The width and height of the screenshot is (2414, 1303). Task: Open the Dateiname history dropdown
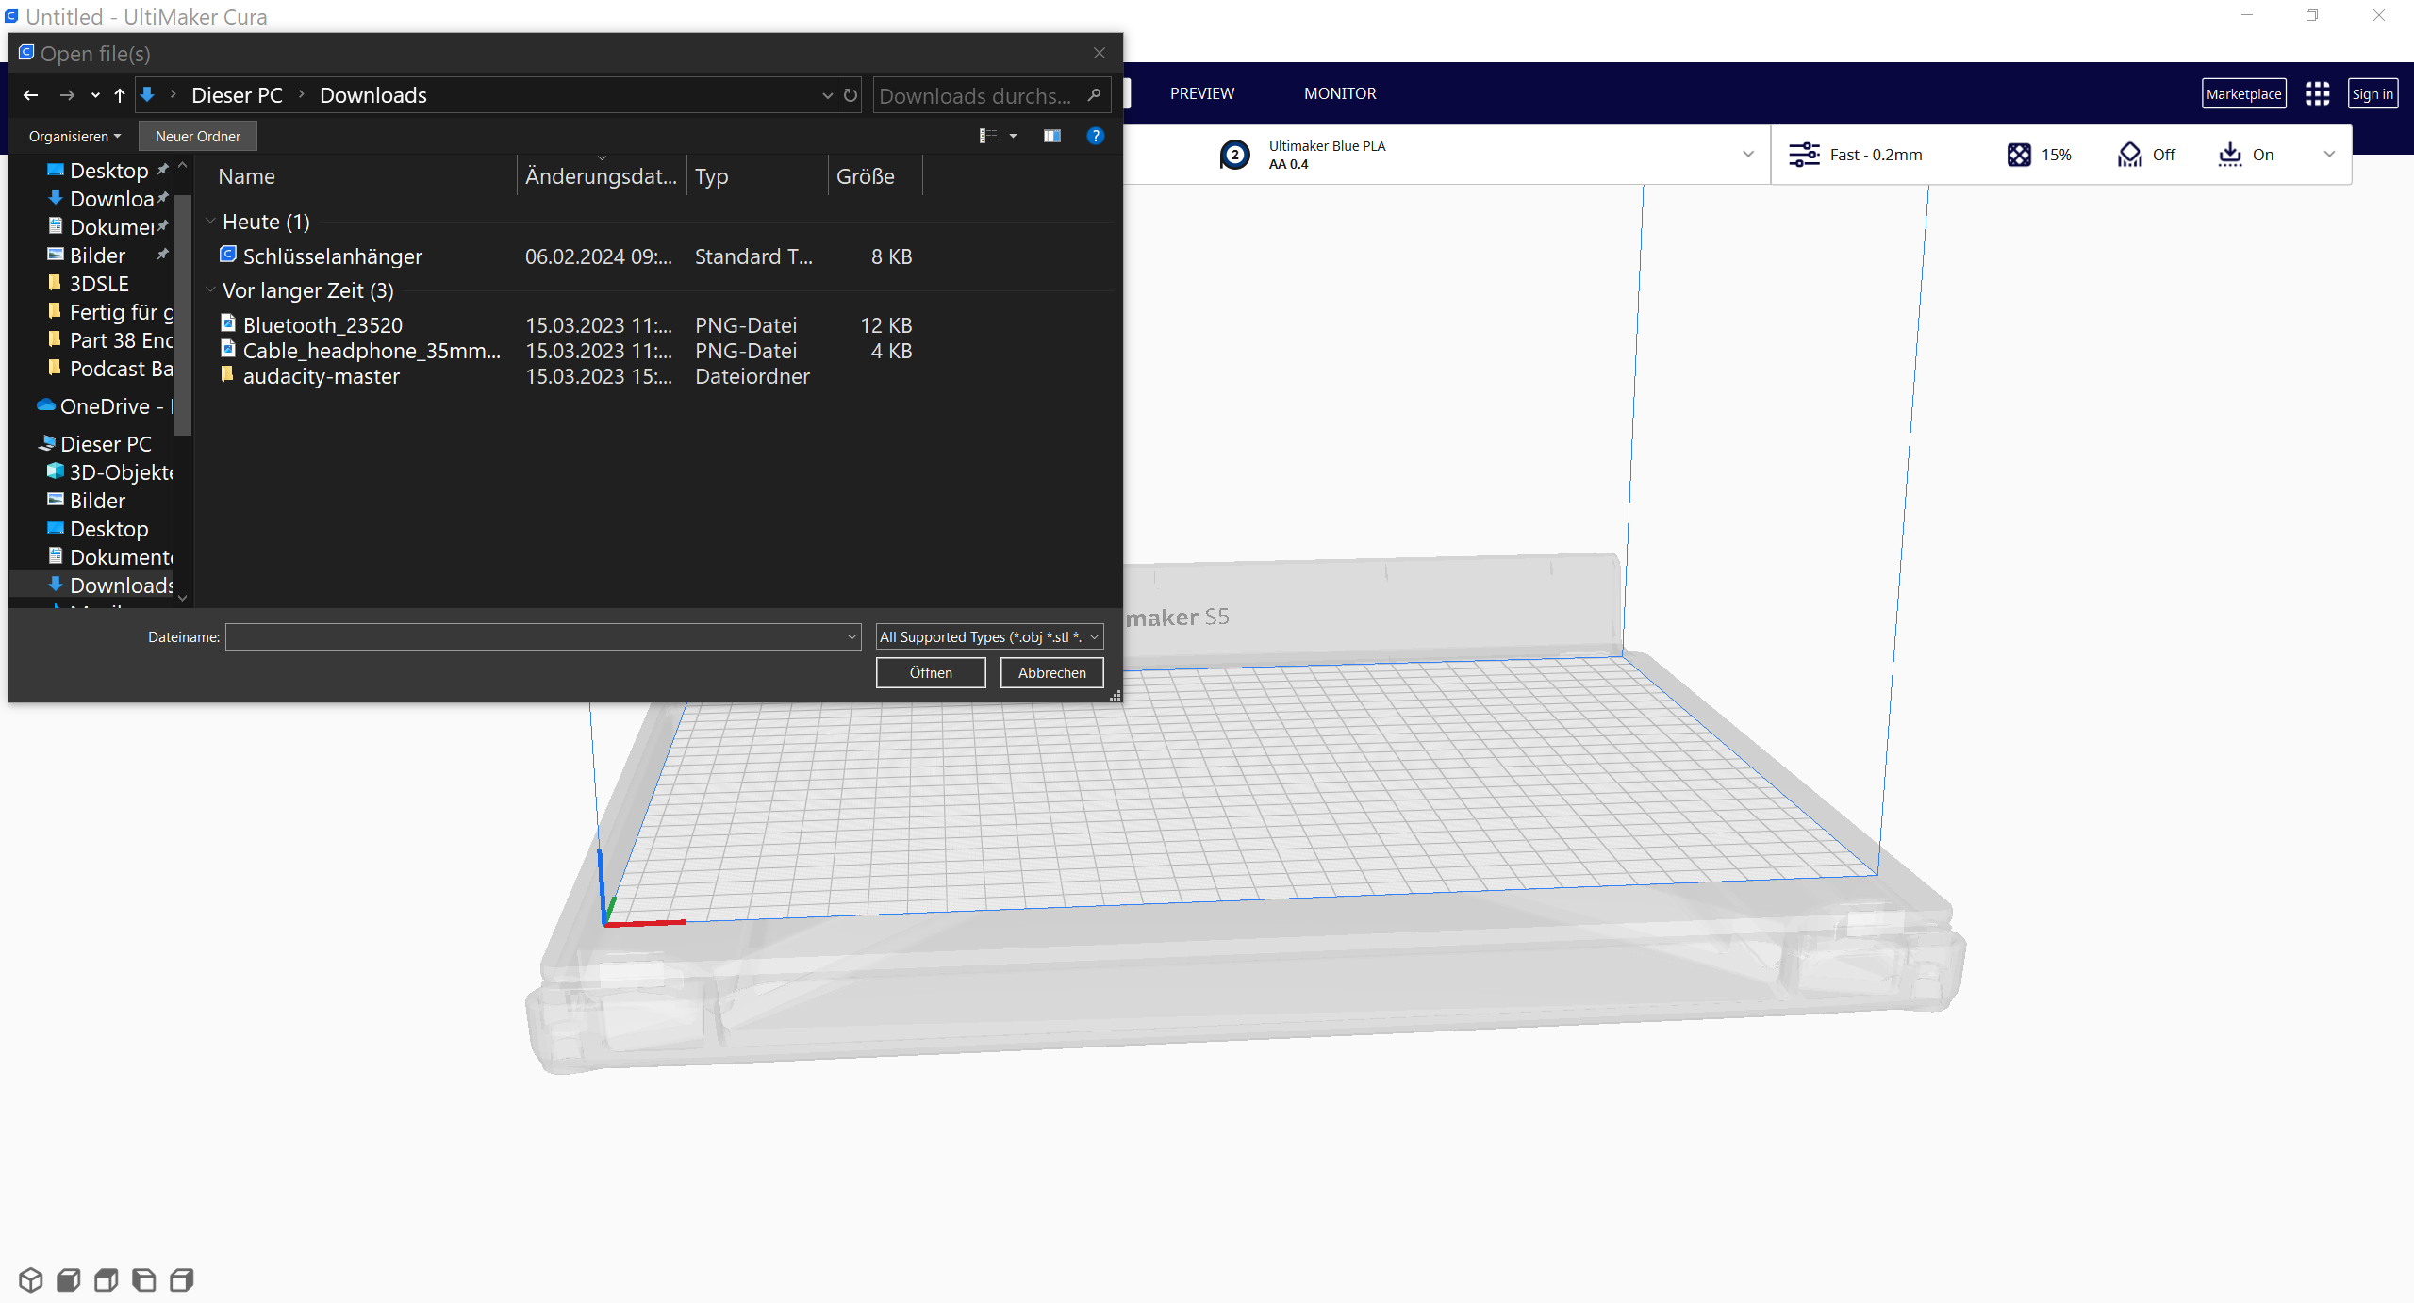tap(852, 636)
